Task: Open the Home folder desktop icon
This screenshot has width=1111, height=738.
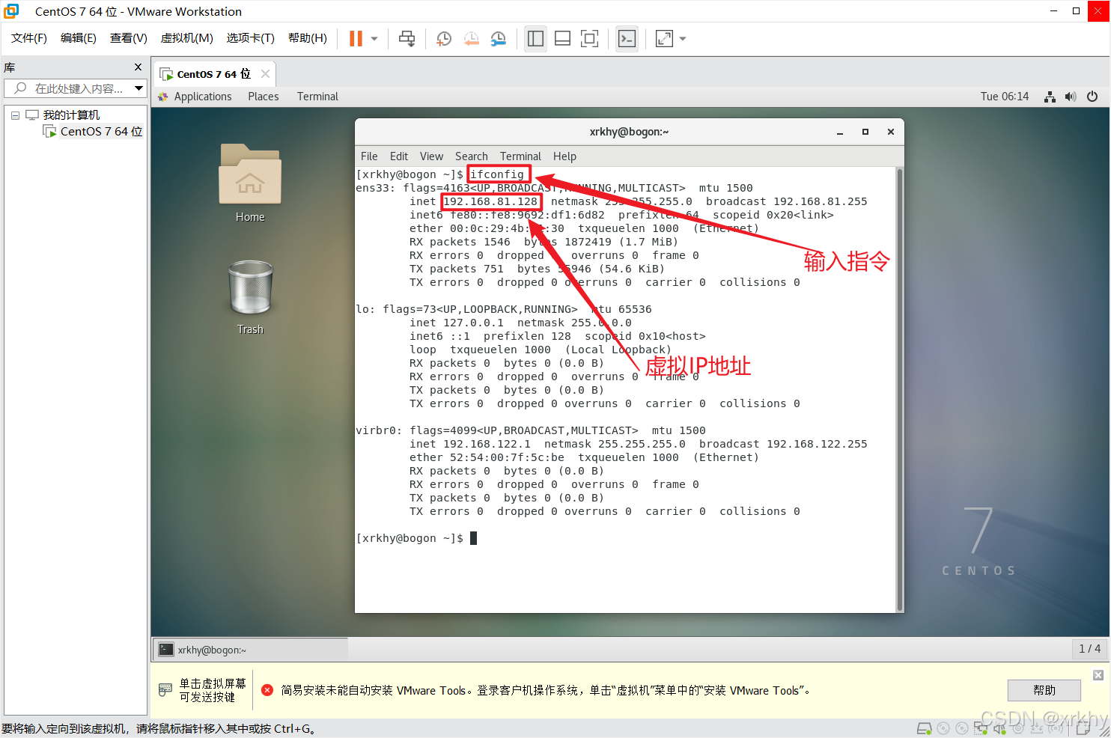Action: [250, 183]
